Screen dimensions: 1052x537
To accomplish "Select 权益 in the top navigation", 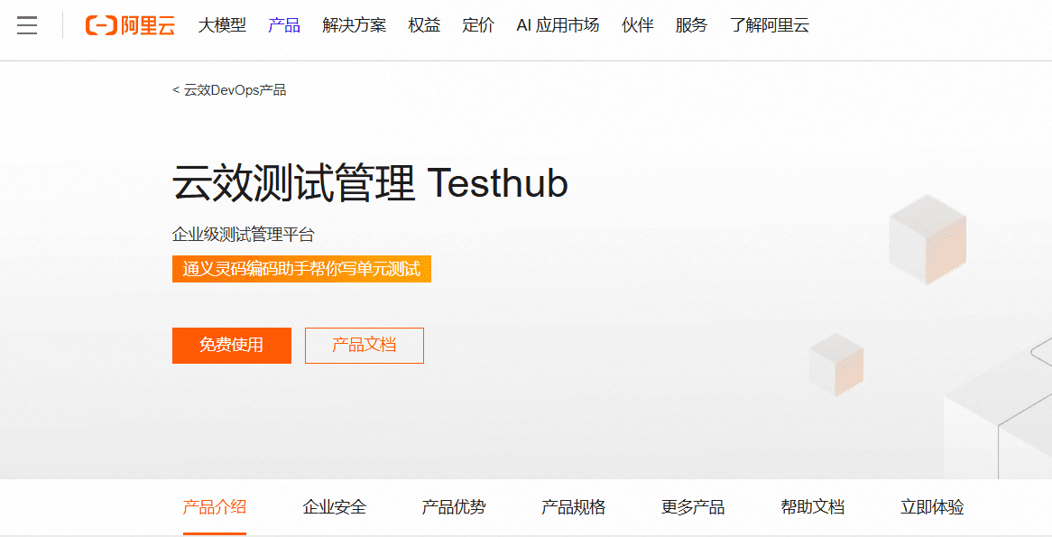I will (x=424, y=25).
